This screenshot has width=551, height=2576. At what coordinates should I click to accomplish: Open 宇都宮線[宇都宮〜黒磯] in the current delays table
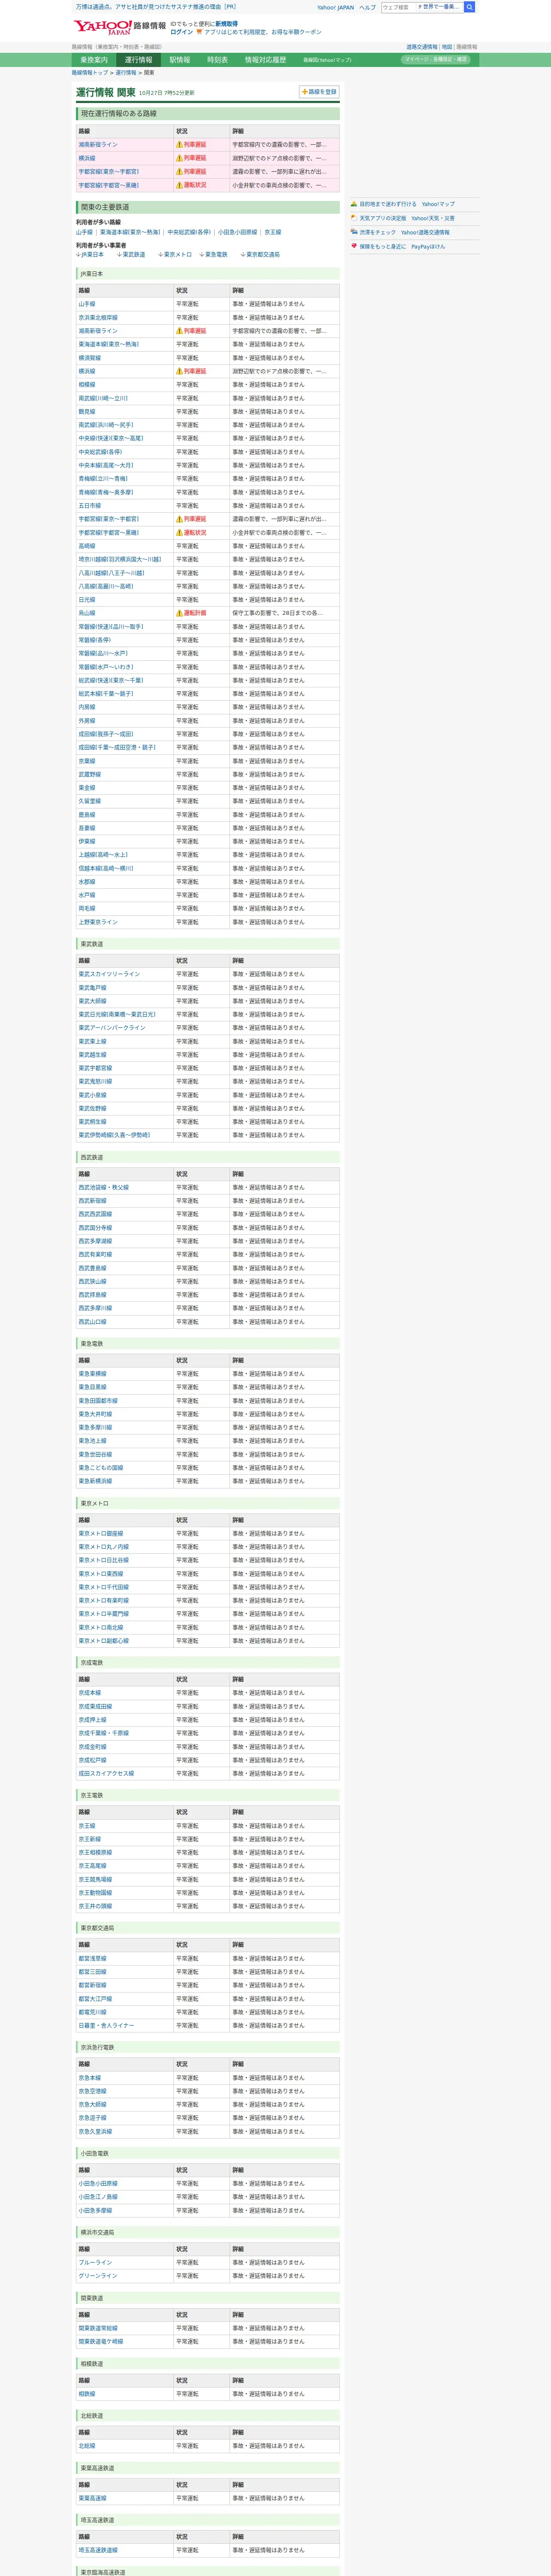[x=109, y=185]
